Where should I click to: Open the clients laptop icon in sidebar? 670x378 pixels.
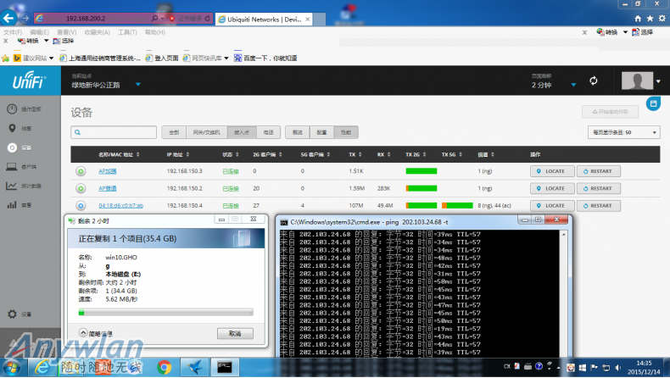[12, 167]
